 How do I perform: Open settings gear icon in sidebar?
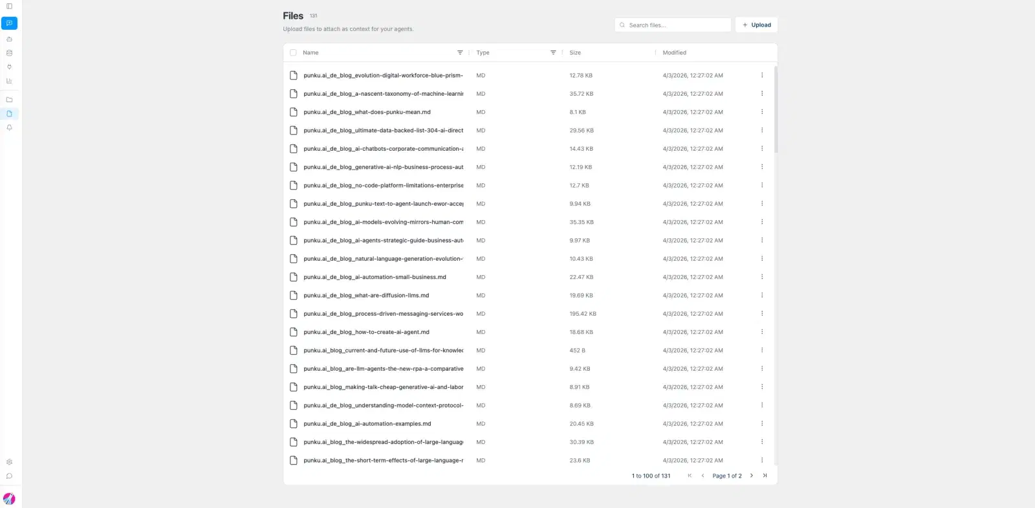pos(9,462)
